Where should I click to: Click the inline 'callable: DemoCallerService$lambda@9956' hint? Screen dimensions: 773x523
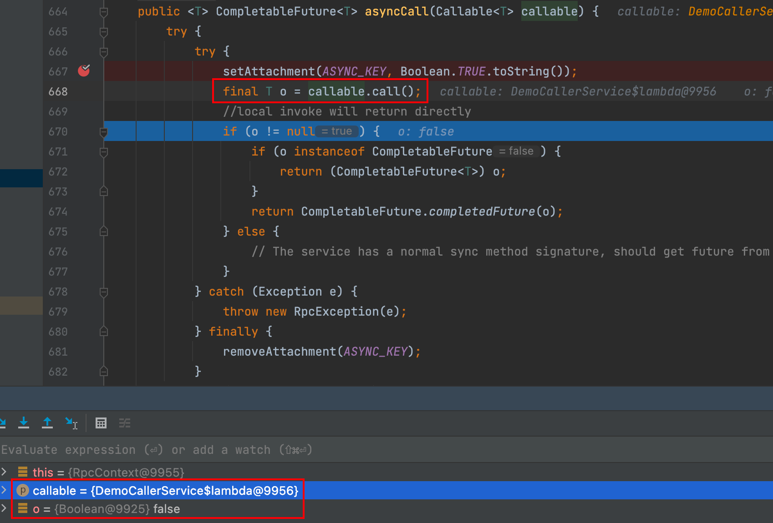[x=578, y=91]
